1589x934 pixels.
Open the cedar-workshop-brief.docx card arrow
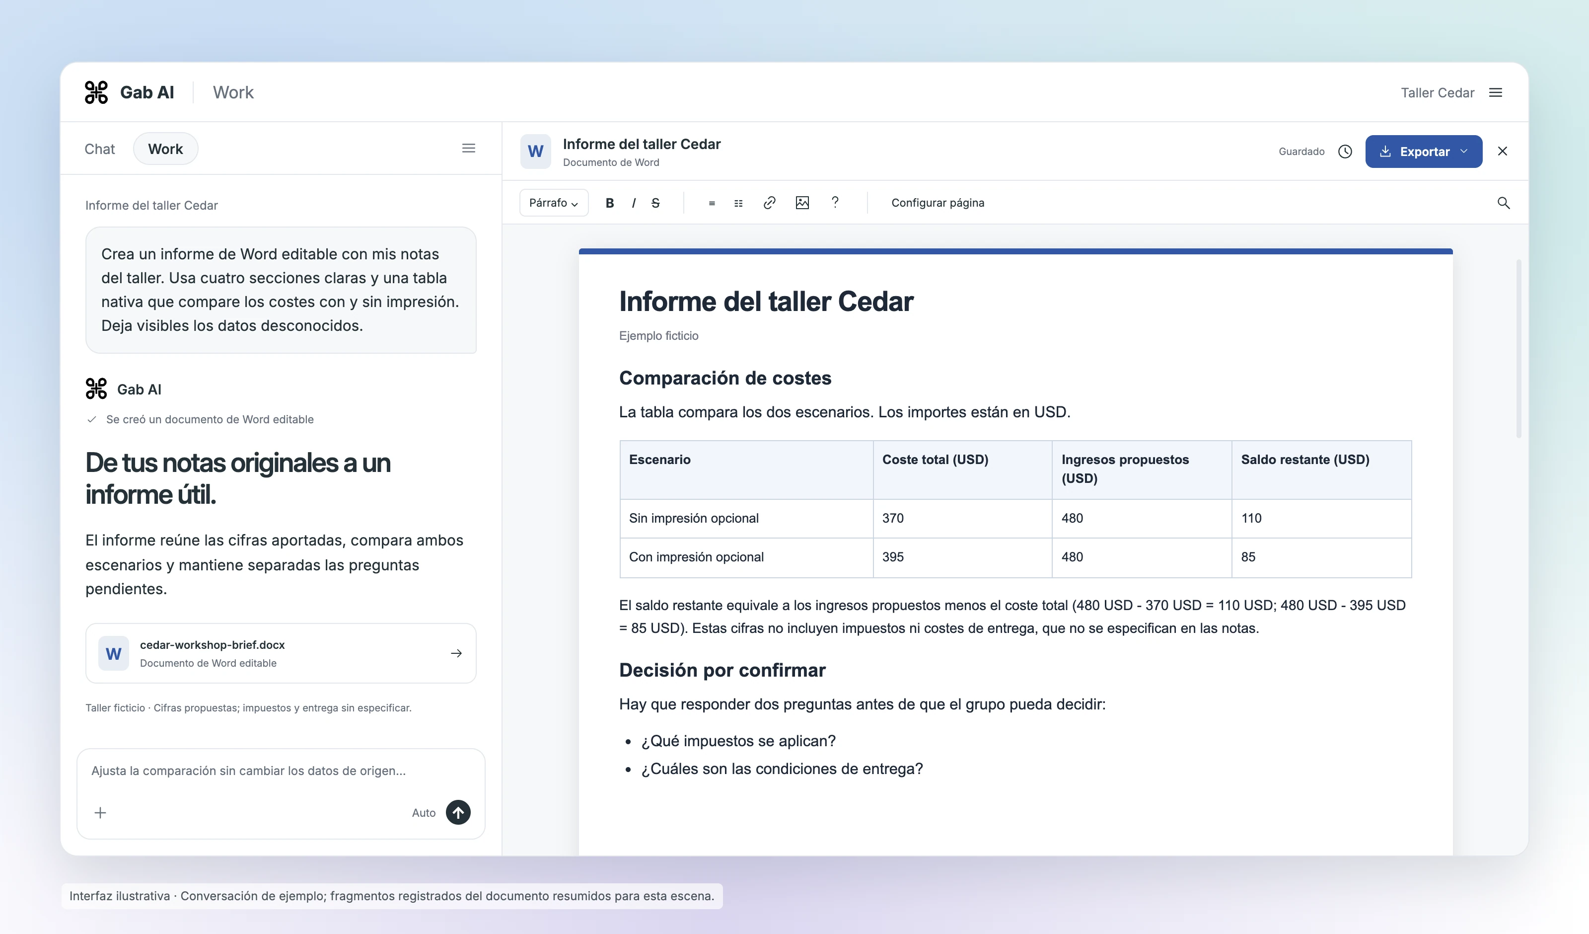[456, 653]
